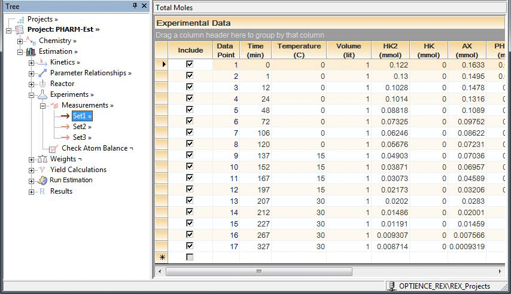Viewport: 511px width, 294px height.
Task: Click the Set2 arrow icon
Action: pos(65,127)
